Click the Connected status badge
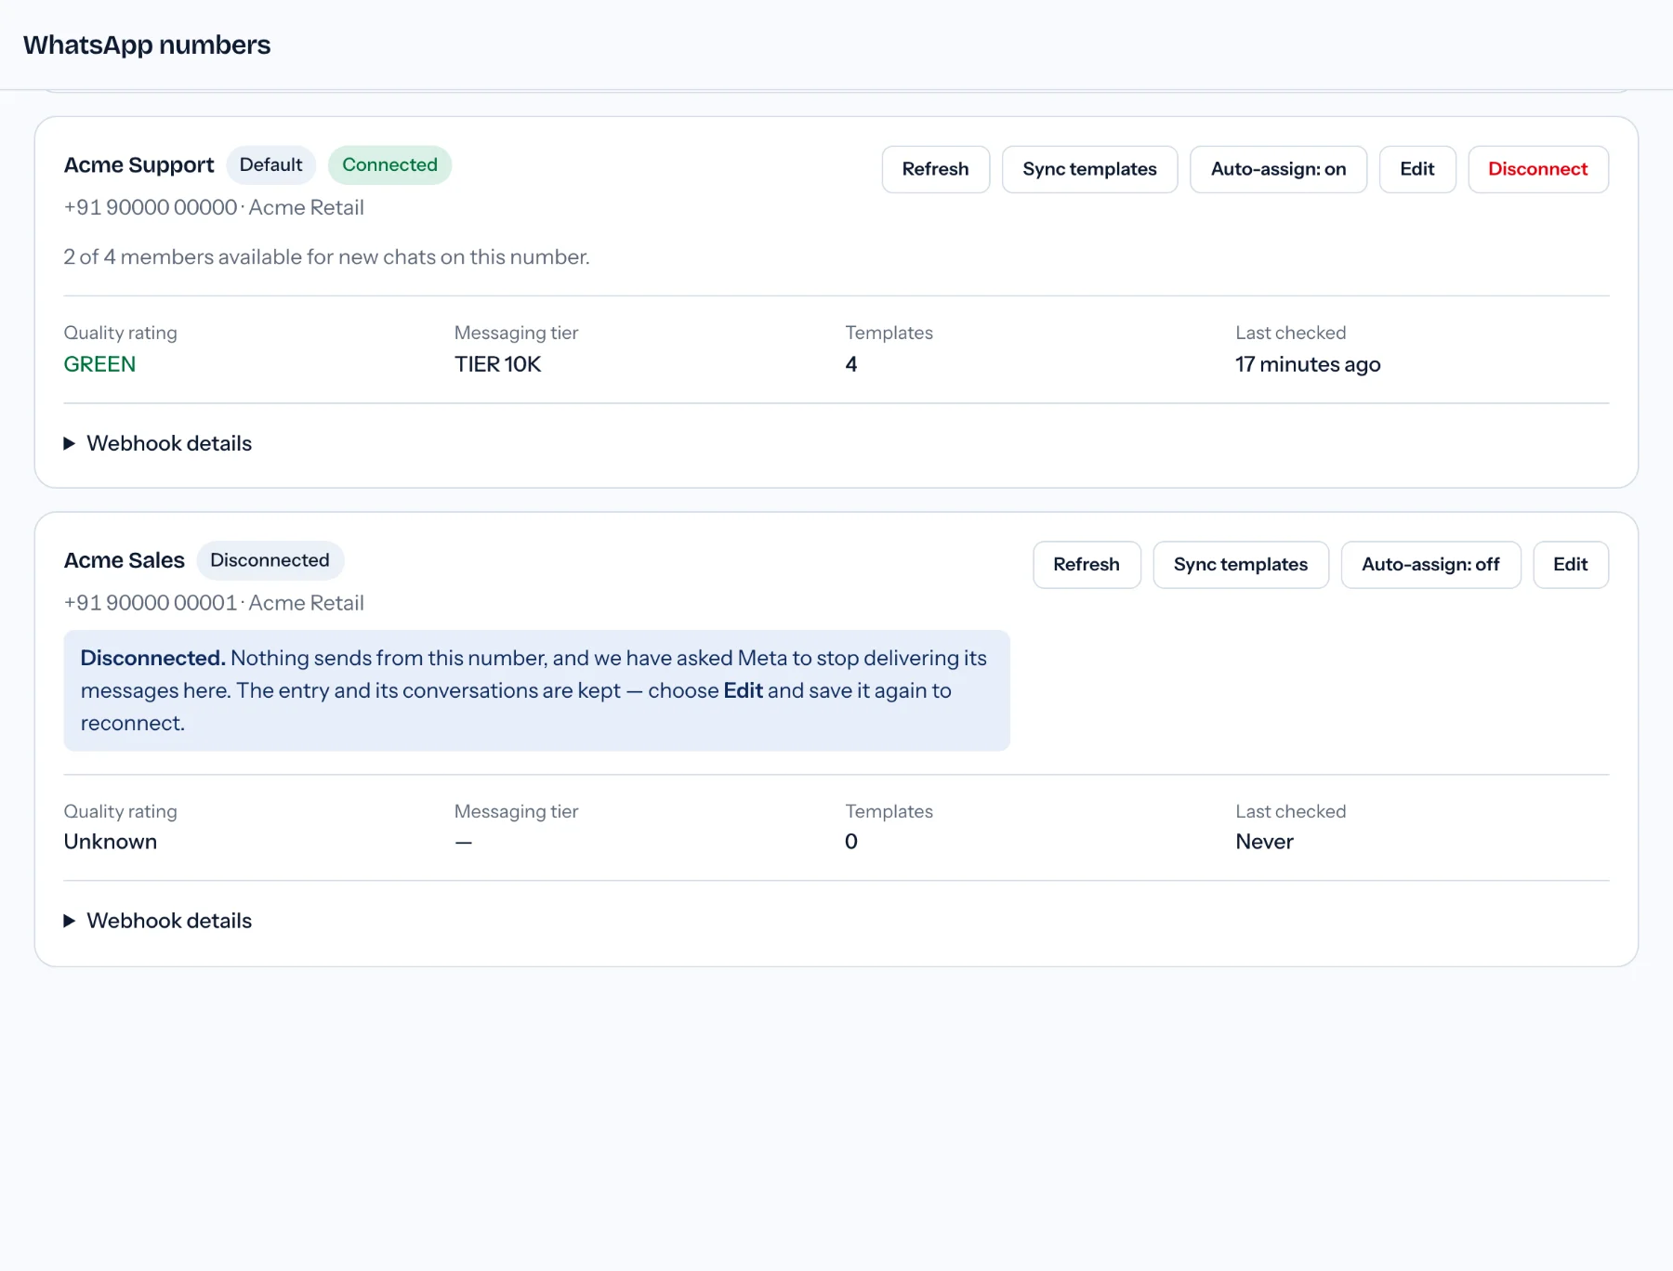This screenshot has width=1673, height=1271. point(389,165)
